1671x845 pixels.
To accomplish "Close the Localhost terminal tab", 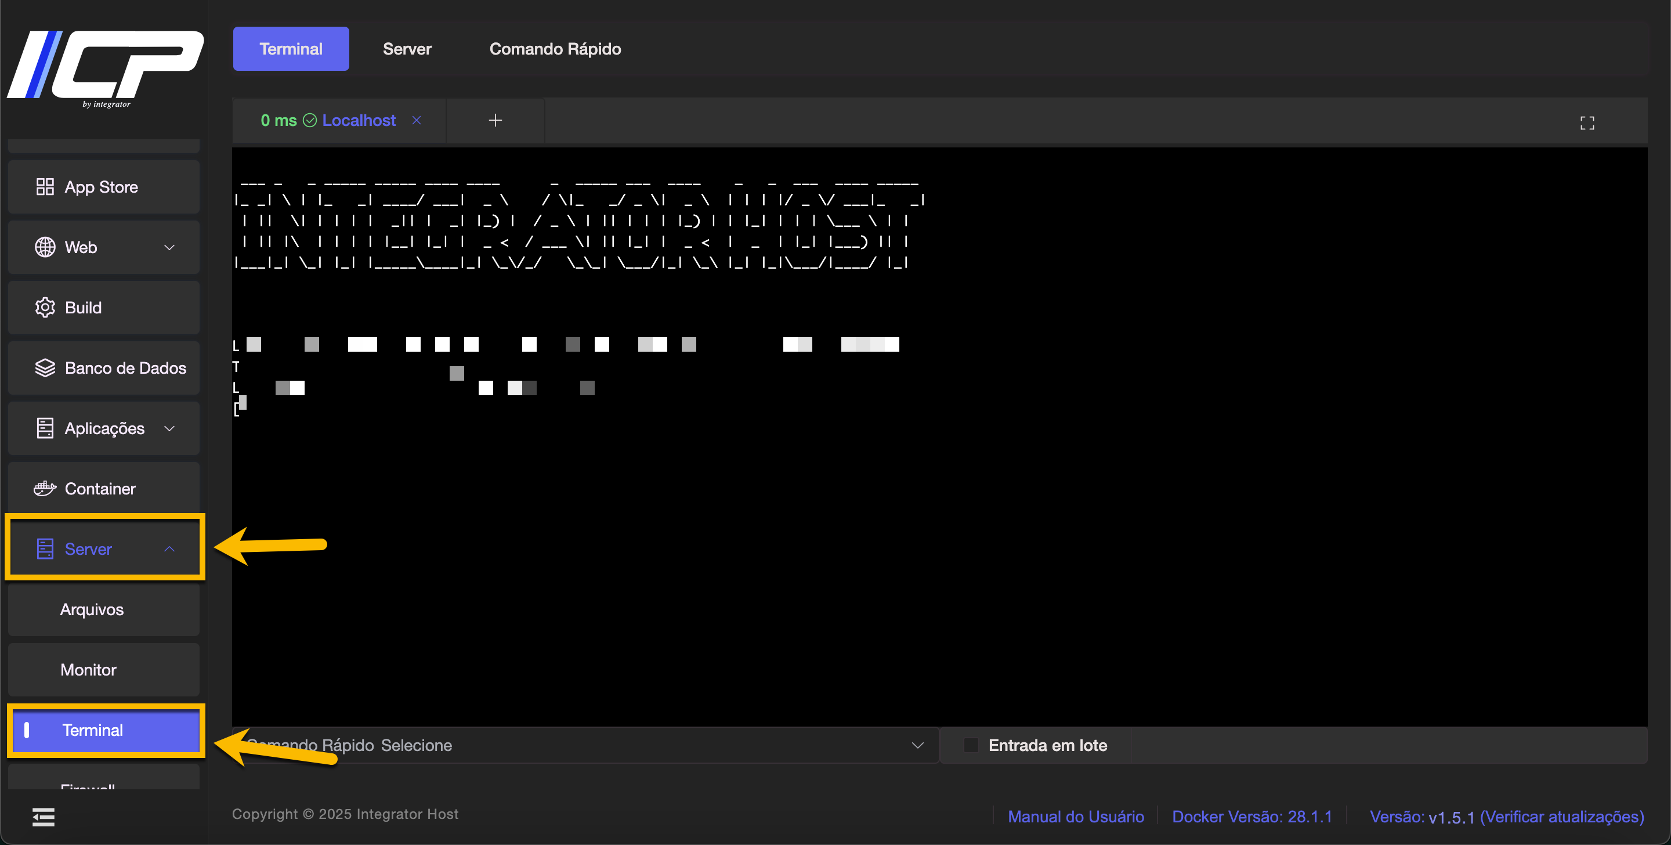I will 417,120.
